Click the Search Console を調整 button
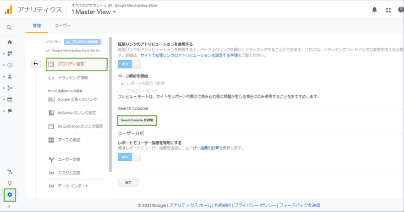 coord(137,120)
